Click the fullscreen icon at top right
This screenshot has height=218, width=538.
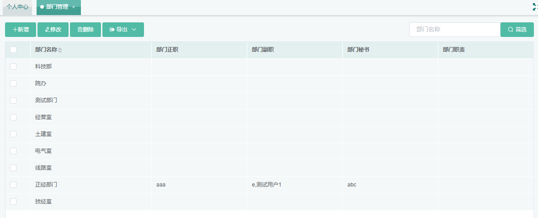(x=535, y=7)
